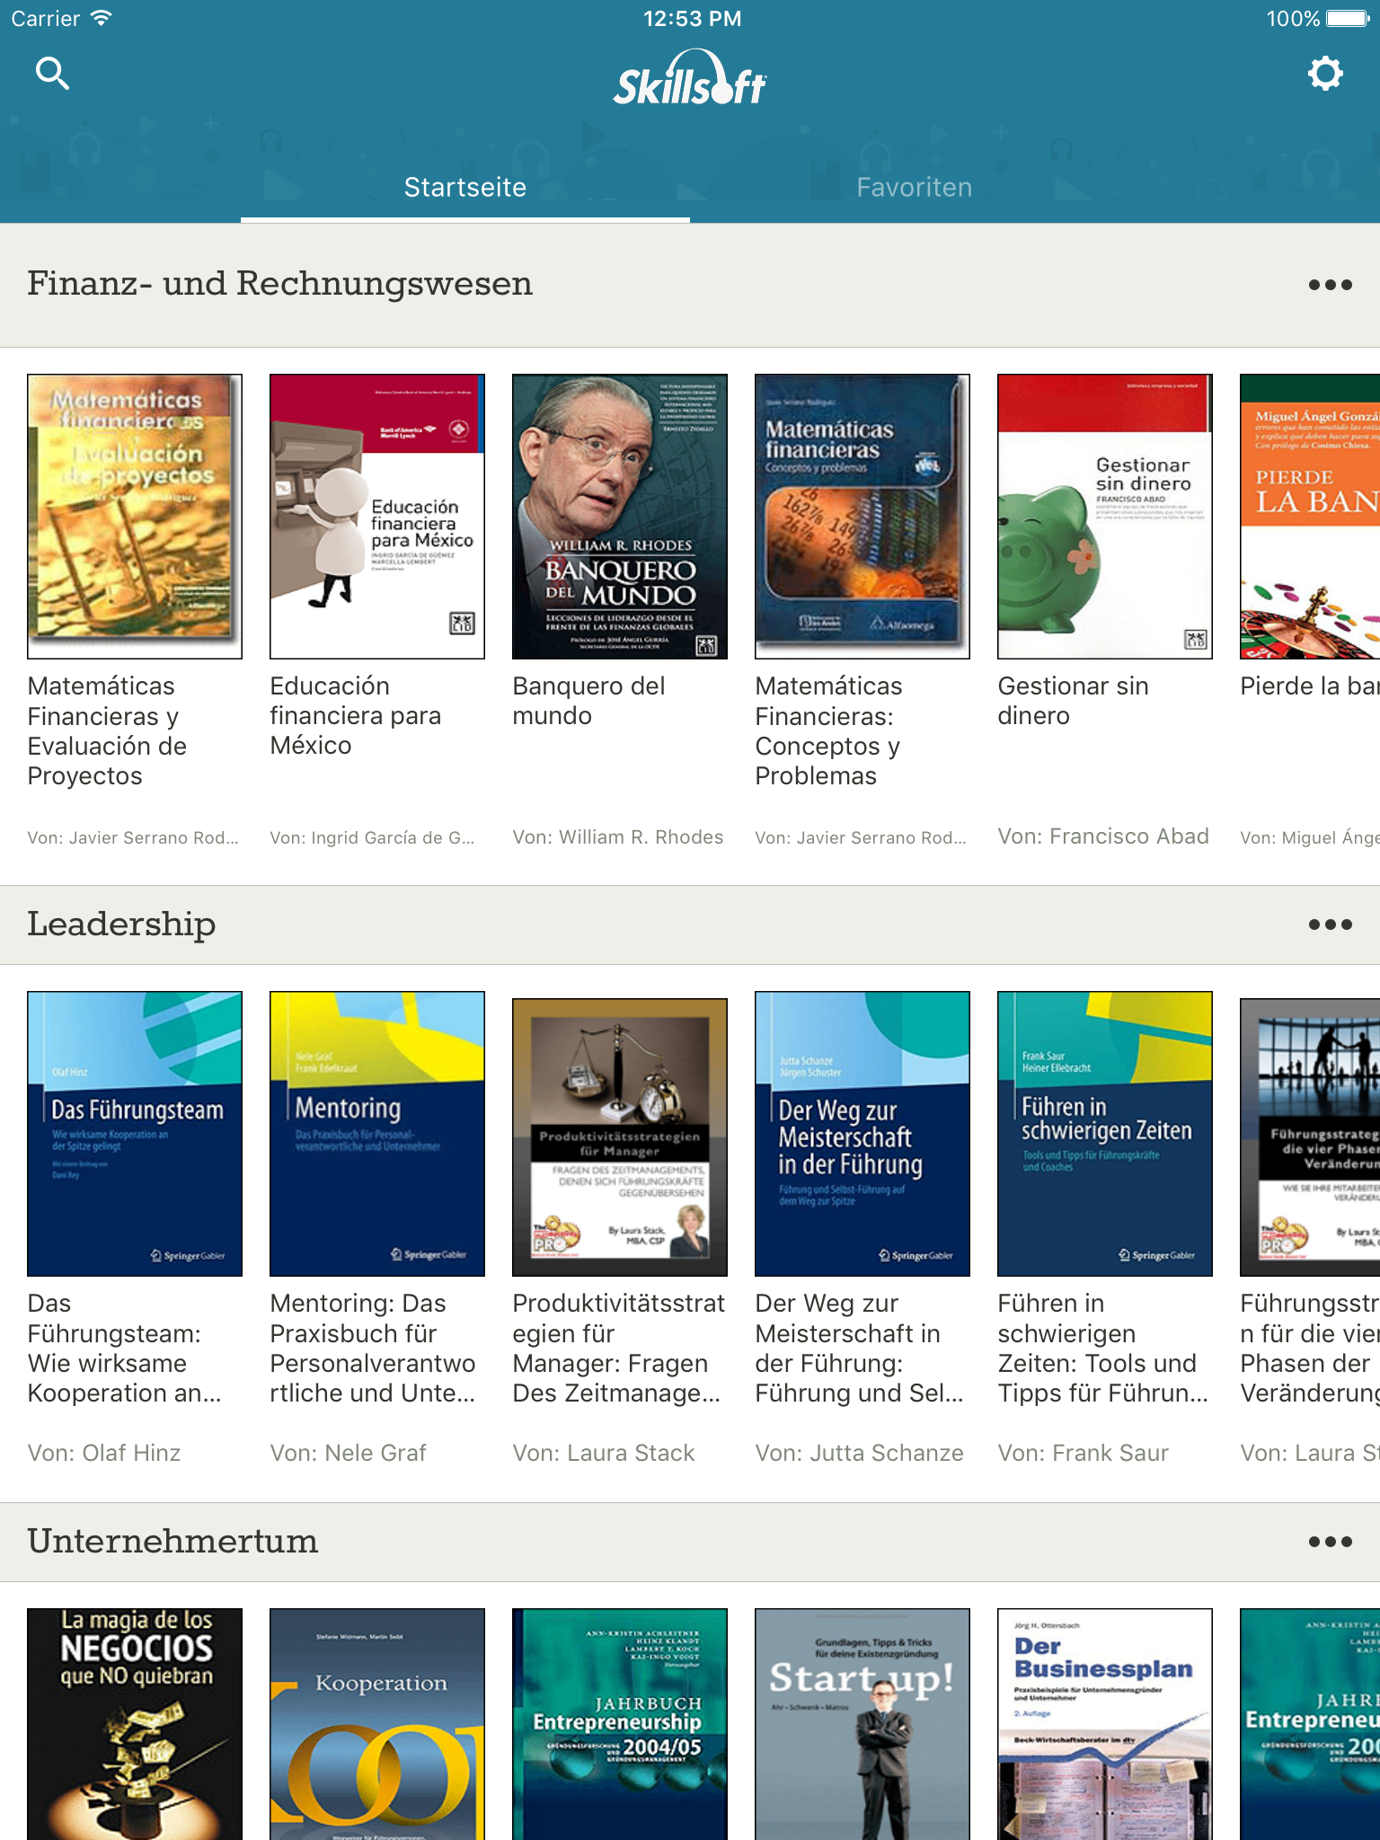Open Matemáticas Financieras Conceptos y Problemas cover
Viewport: 1380px width, 1840px height.
[862, 517]
